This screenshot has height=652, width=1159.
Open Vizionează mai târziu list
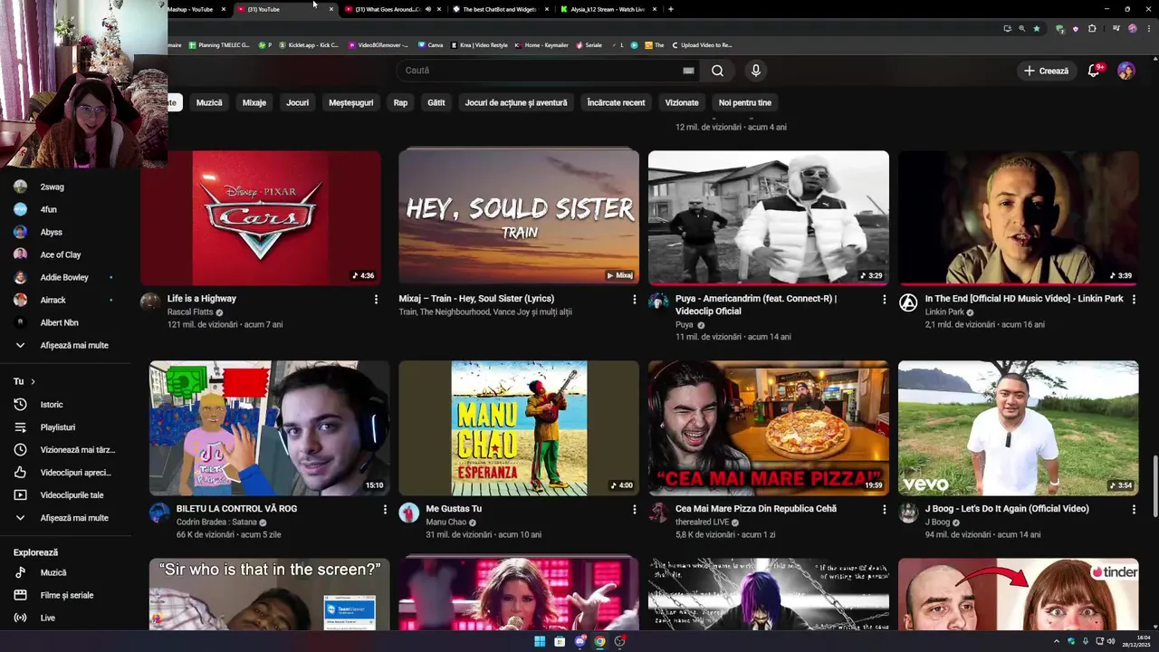[65, 450]
